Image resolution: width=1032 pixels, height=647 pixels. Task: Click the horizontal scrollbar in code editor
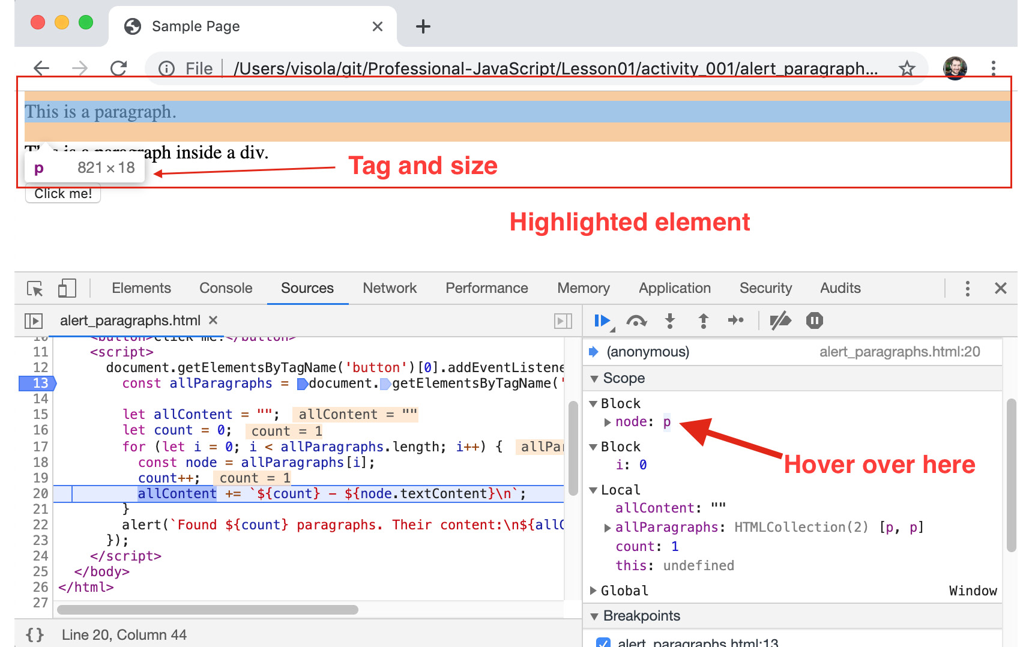(x=208, y=610)
